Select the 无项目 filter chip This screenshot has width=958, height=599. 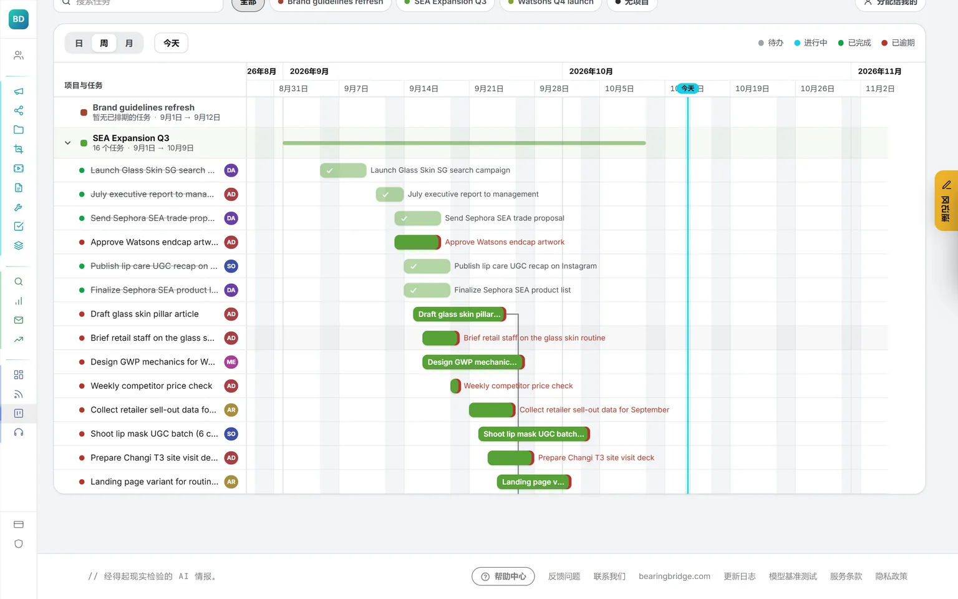click(632, 3)
